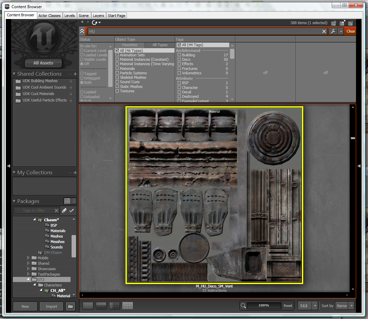This screenshot has width=368, height=319.
Task: Open a package with the folder icon button
Action: [71, 306]
